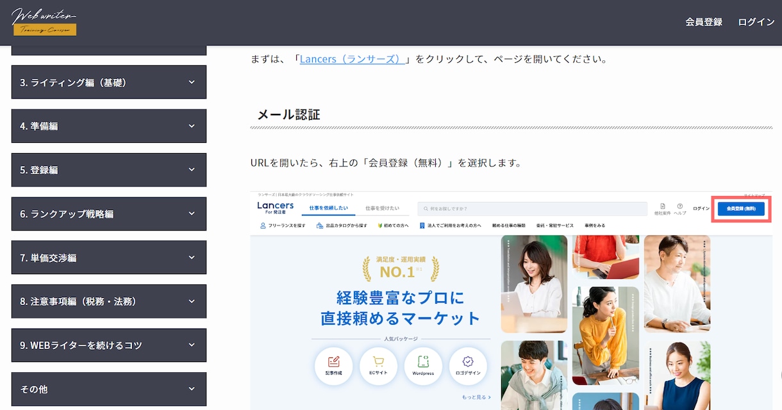Click 事例をみる in the Lancers screenshot
The width and height of the screenshot is (782, 410).
594,225
